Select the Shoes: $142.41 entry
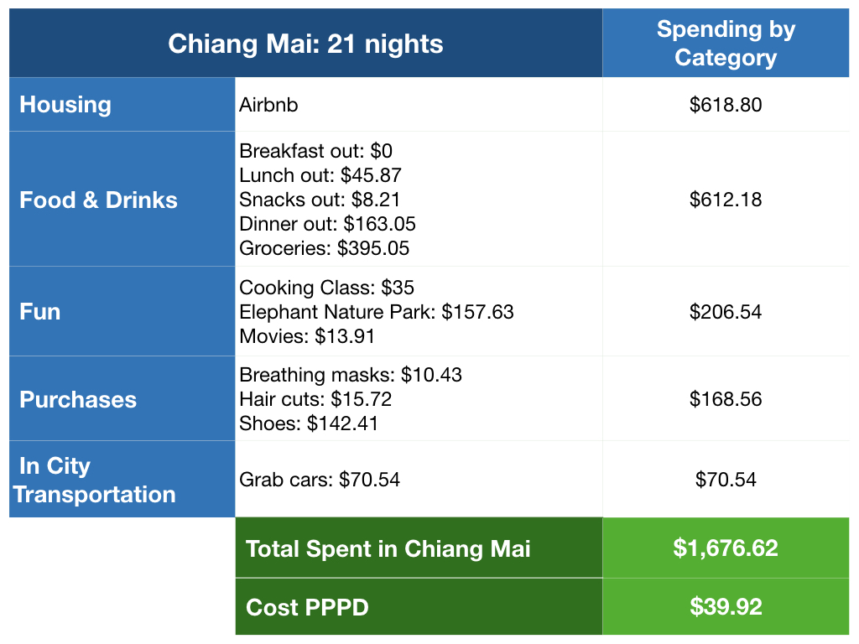Viewport: 859px width, 644px height. coord(308,423)
